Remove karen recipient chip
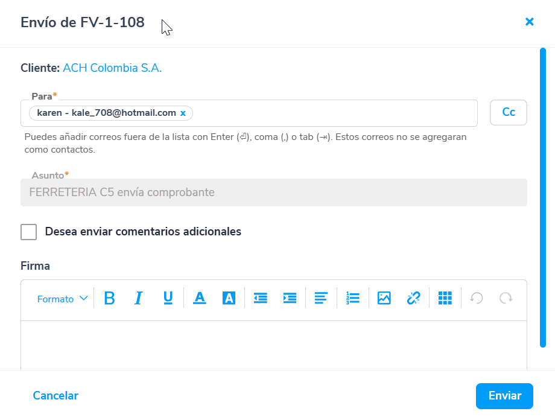The width and height of the screenshot is (555, 420). click(183, 113)
